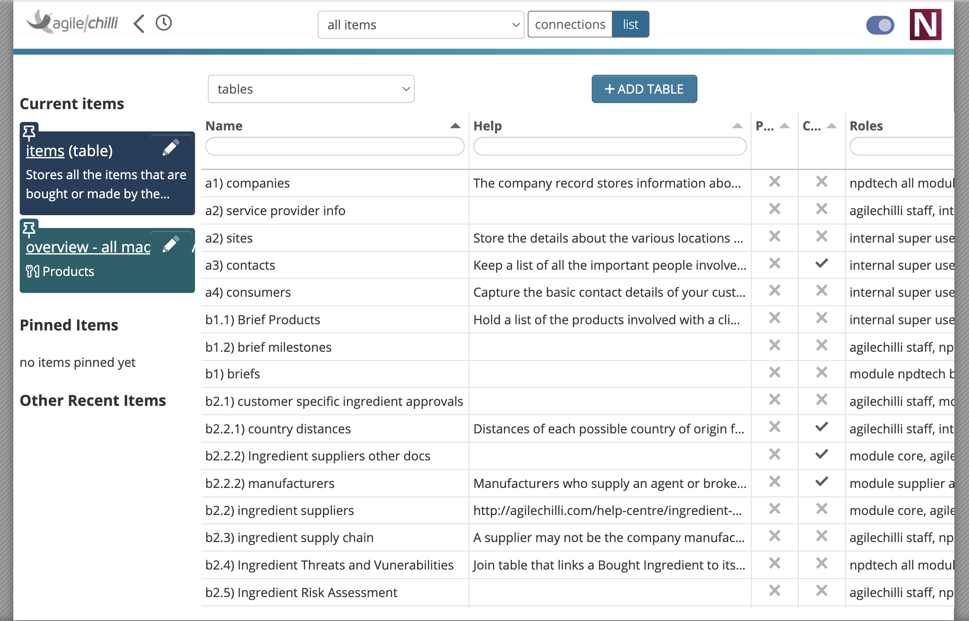Open the tables dropdown filter
Screen dimensions: 969x621
(311, 89)
